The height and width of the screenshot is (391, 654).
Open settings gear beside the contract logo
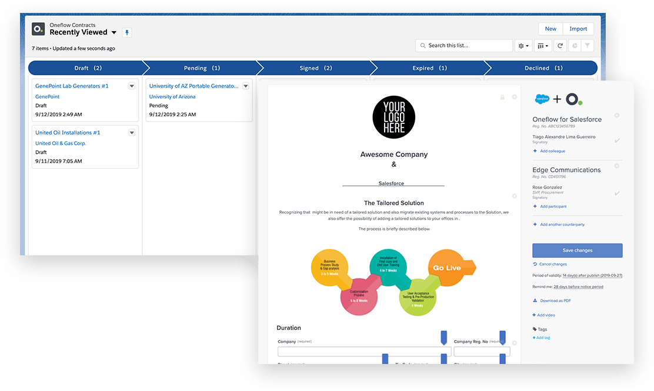click(514, 97)
